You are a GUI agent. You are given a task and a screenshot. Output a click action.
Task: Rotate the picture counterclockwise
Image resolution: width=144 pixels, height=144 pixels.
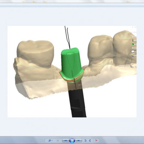[x=85, y=140]
